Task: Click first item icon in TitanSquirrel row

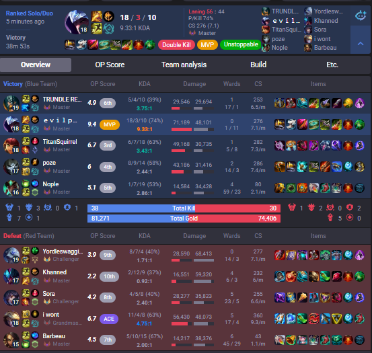Action: (x=279, y=145)
